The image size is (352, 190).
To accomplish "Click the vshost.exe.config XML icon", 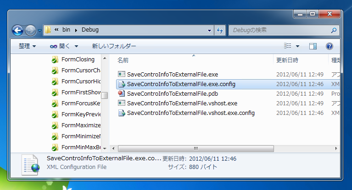I will click(122, 113).
